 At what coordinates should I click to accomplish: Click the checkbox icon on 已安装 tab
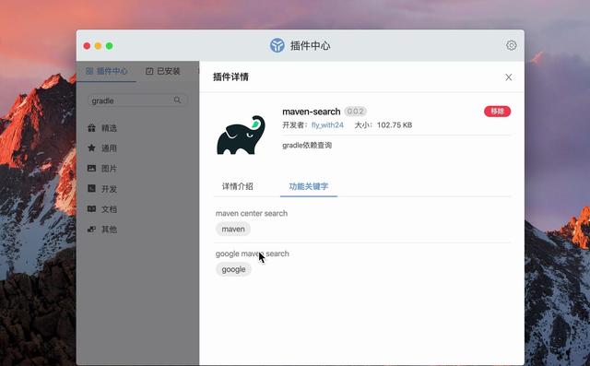149,71
